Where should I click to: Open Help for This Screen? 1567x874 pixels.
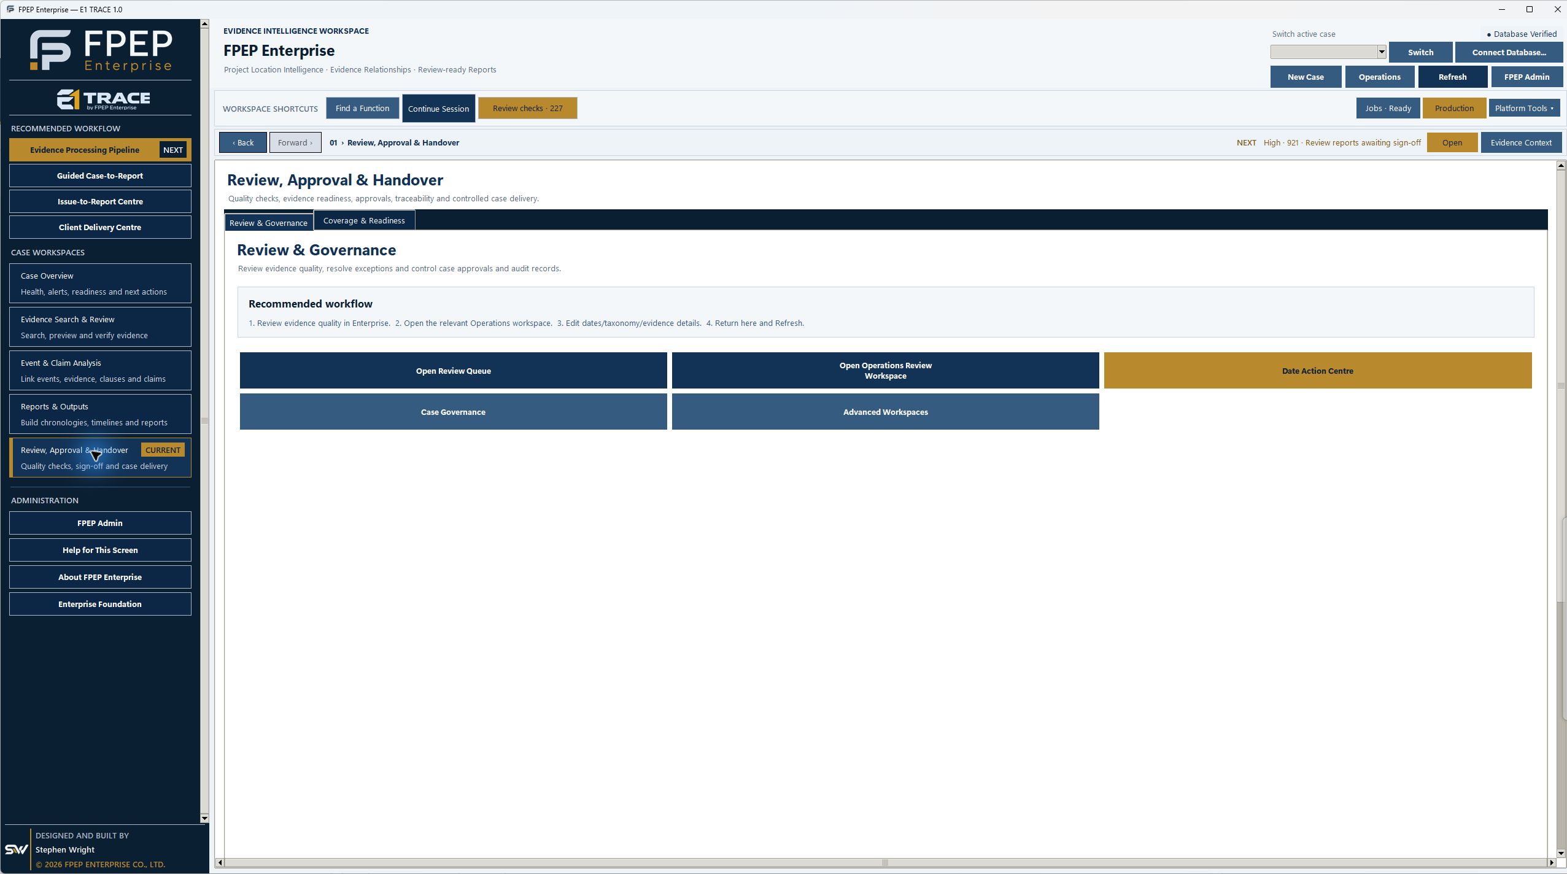[100, 550]
